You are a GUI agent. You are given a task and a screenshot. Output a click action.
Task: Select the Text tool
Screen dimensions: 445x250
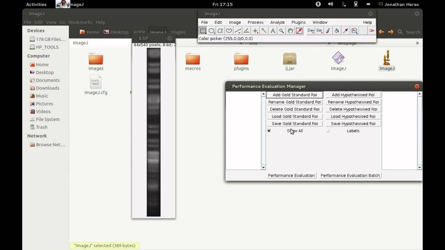click(x=273, y=31)
